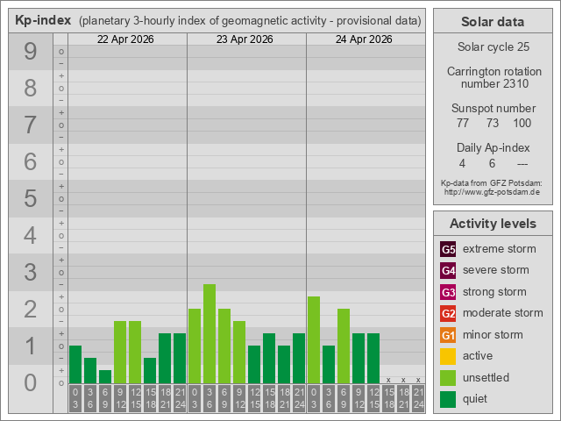The width and height of the screenshot is (561, 421).
Task: Select the 24 Apr 2026 date header
Action: pyautogui.click(x=366, y=39)
